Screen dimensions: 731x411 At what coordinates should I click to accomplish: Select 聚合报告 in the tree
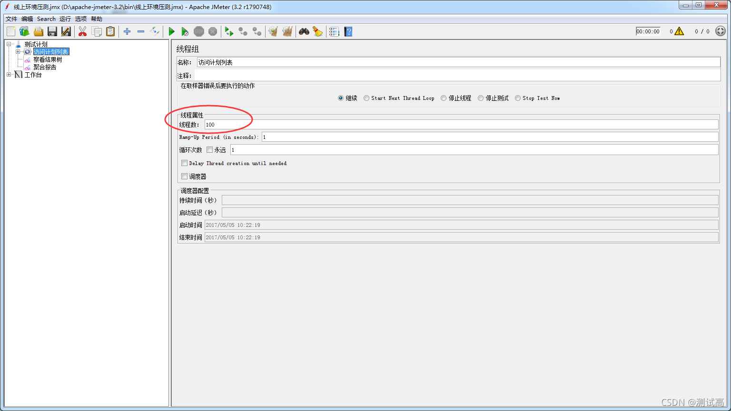coord(45,67)
